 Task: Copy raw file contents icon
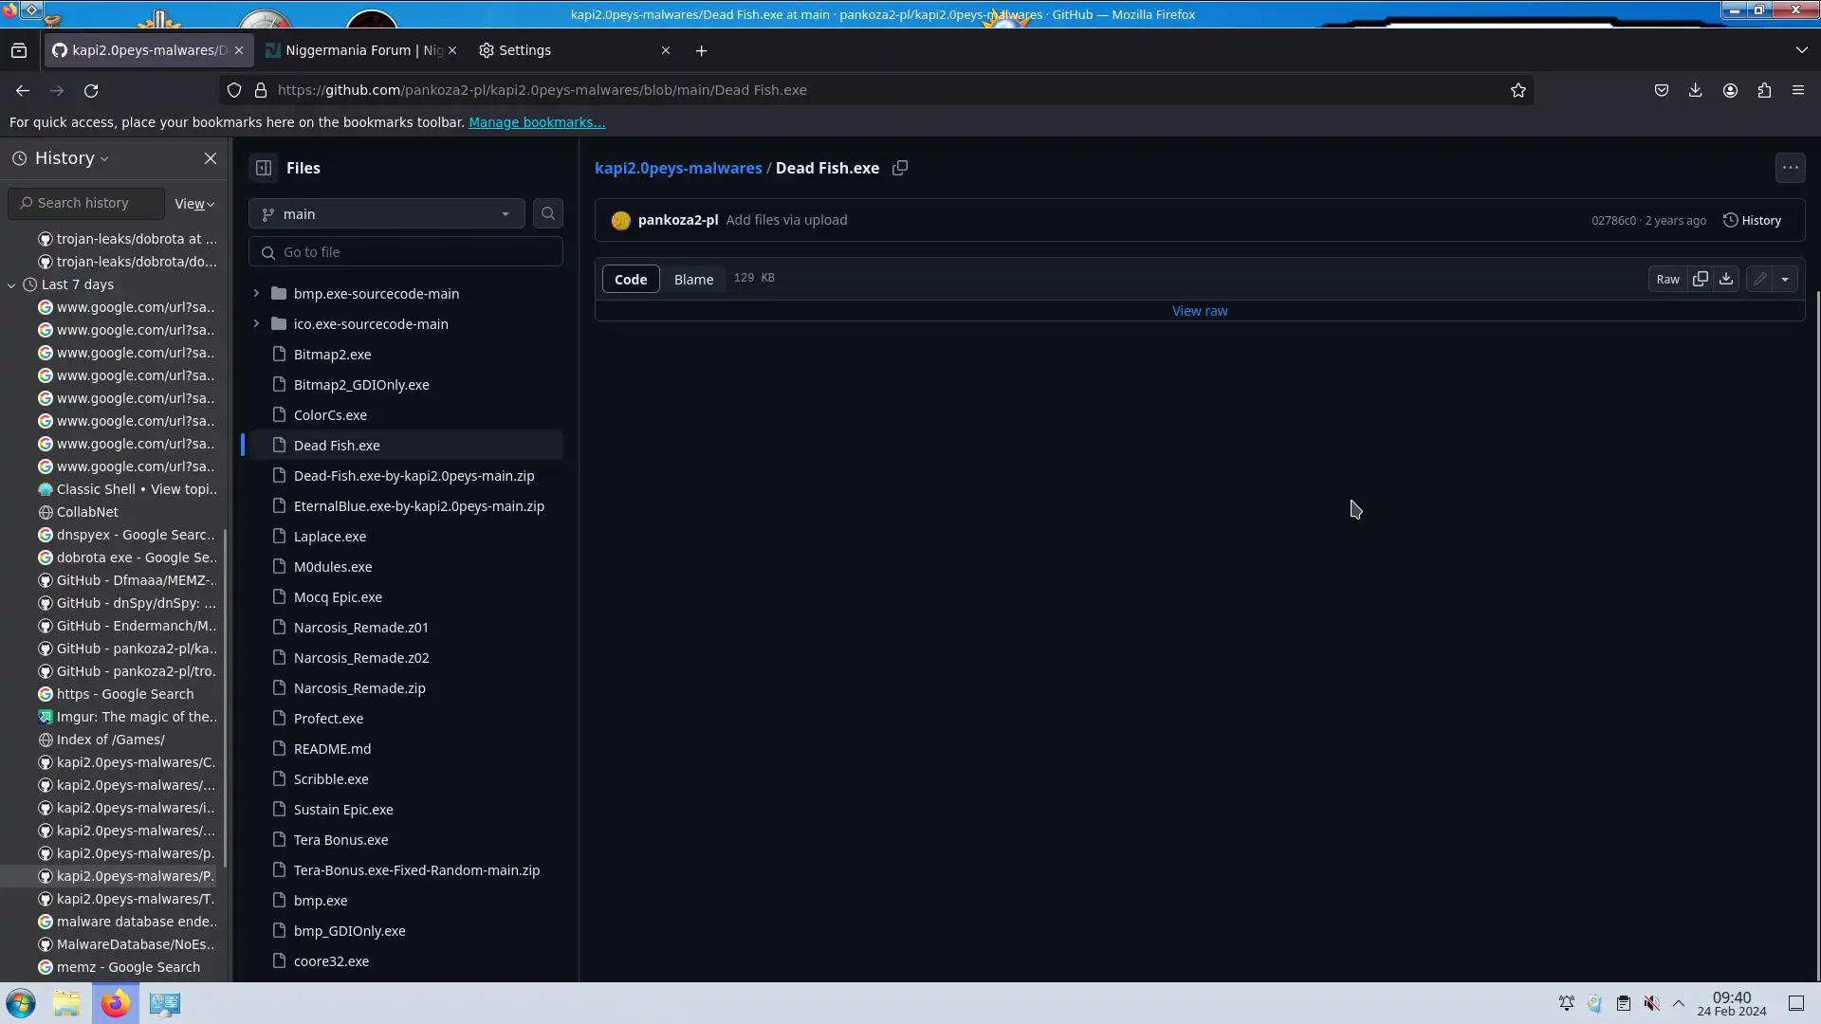1701,279
